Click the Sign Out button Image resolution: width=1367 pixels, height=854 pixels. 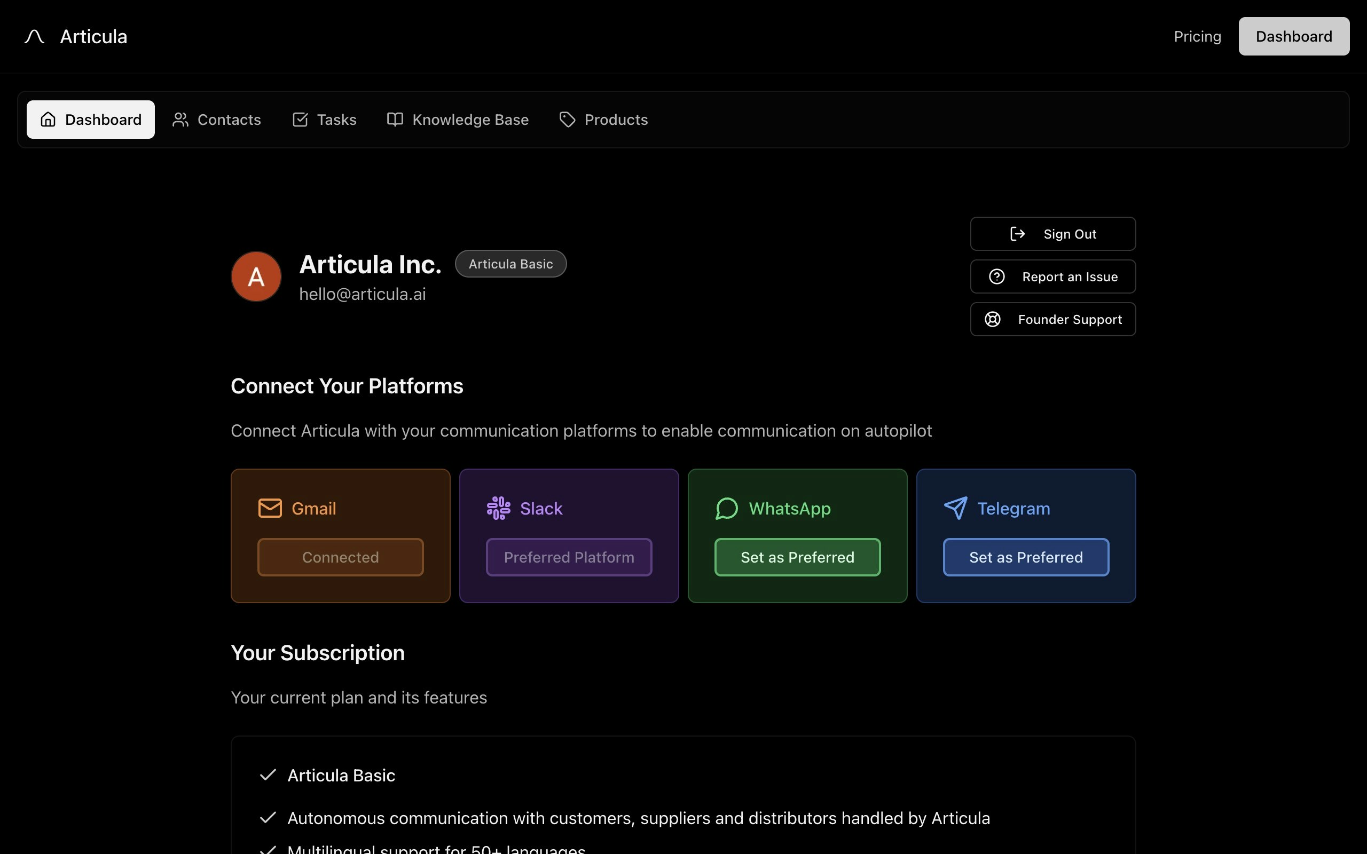tap(1052, 233)
